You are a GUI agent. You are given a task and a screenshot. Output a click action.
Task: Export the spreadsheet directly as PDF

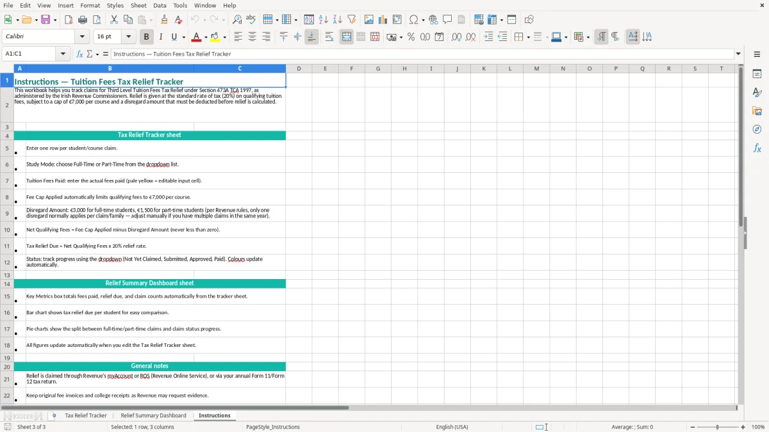pos(69,20)
